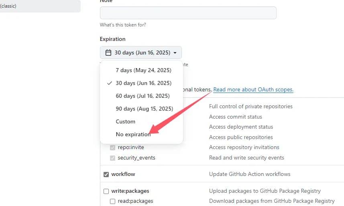Screen dimensions: 344x206
Task: Focus the Note text input field
Action: pyautogui.click(x=188, y=13)
